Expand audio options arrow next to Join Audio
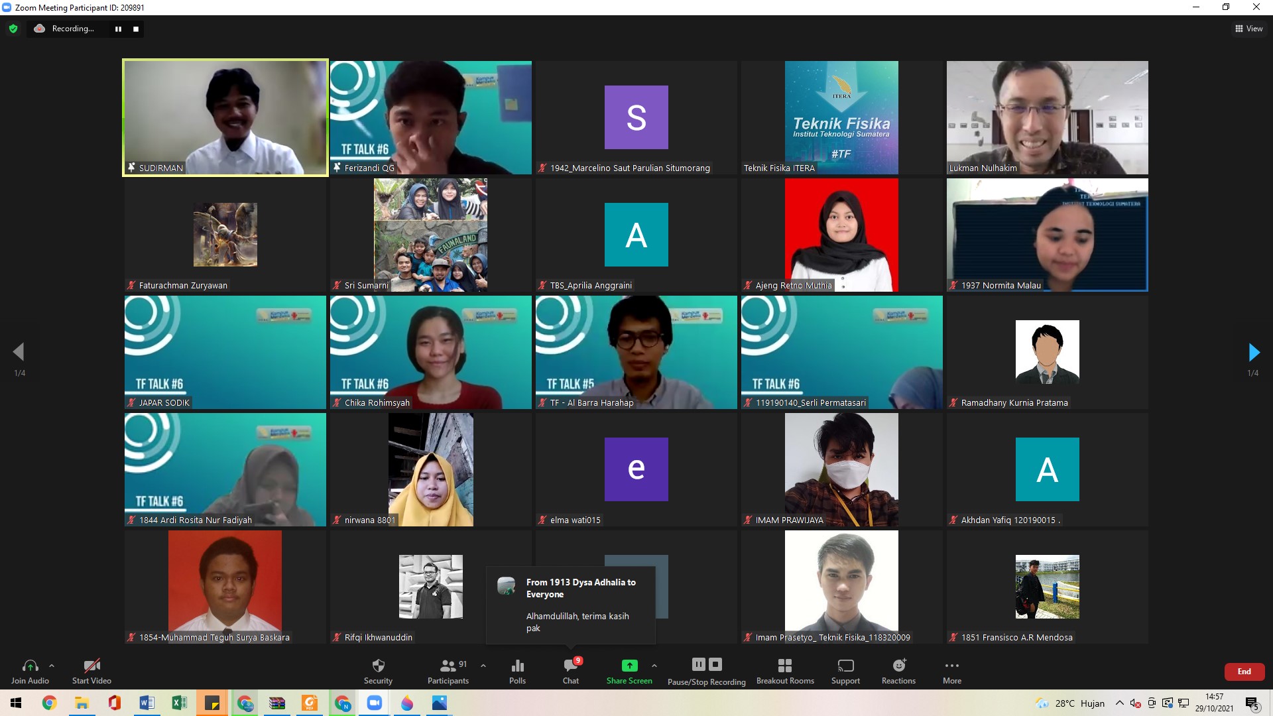The height and width of the screenshot is (716, 1273). [x=52, y=666]
